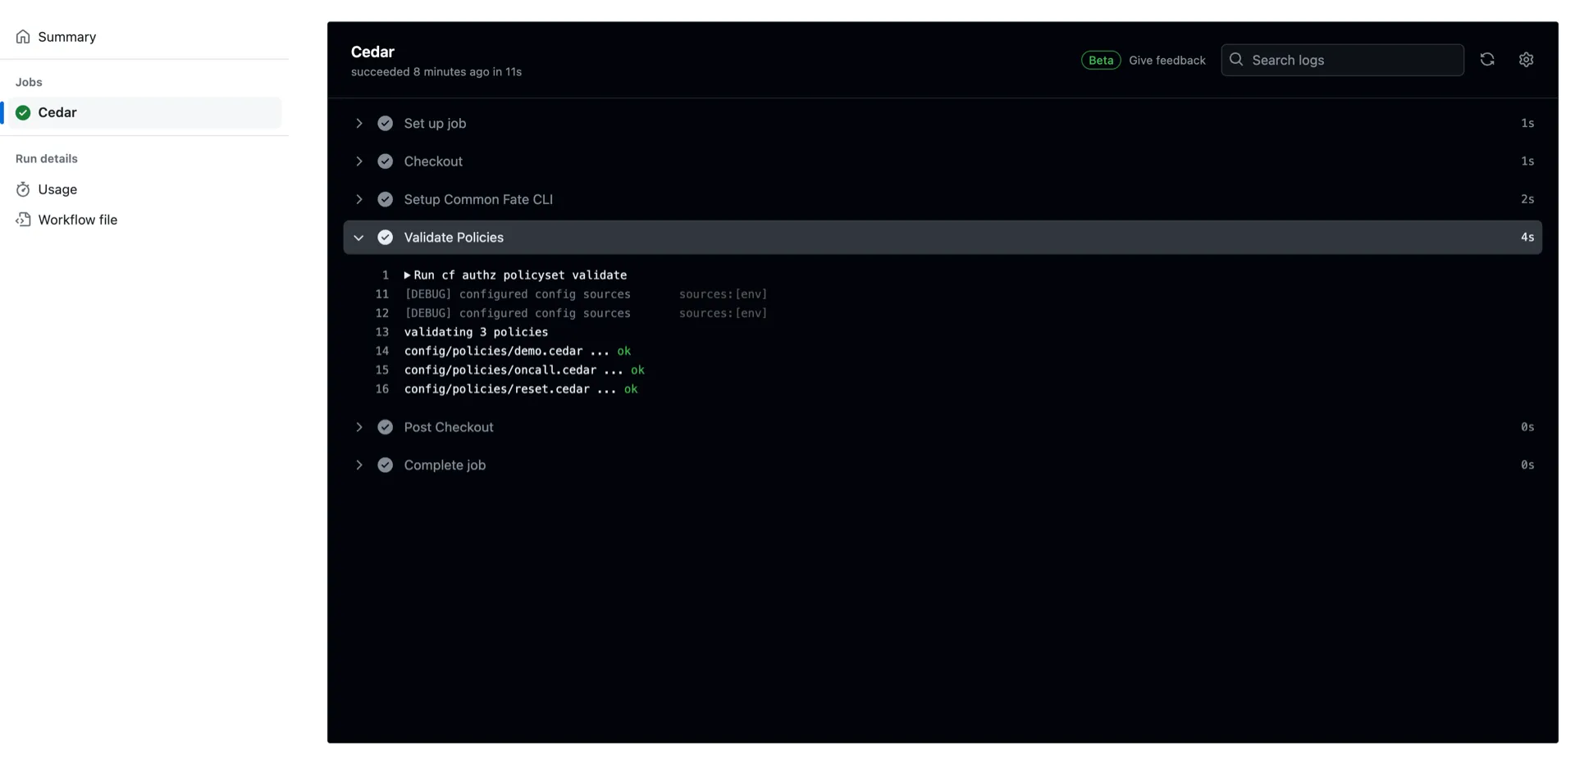
Task: Click the Usage stopwatch icon
Action: 23,189
